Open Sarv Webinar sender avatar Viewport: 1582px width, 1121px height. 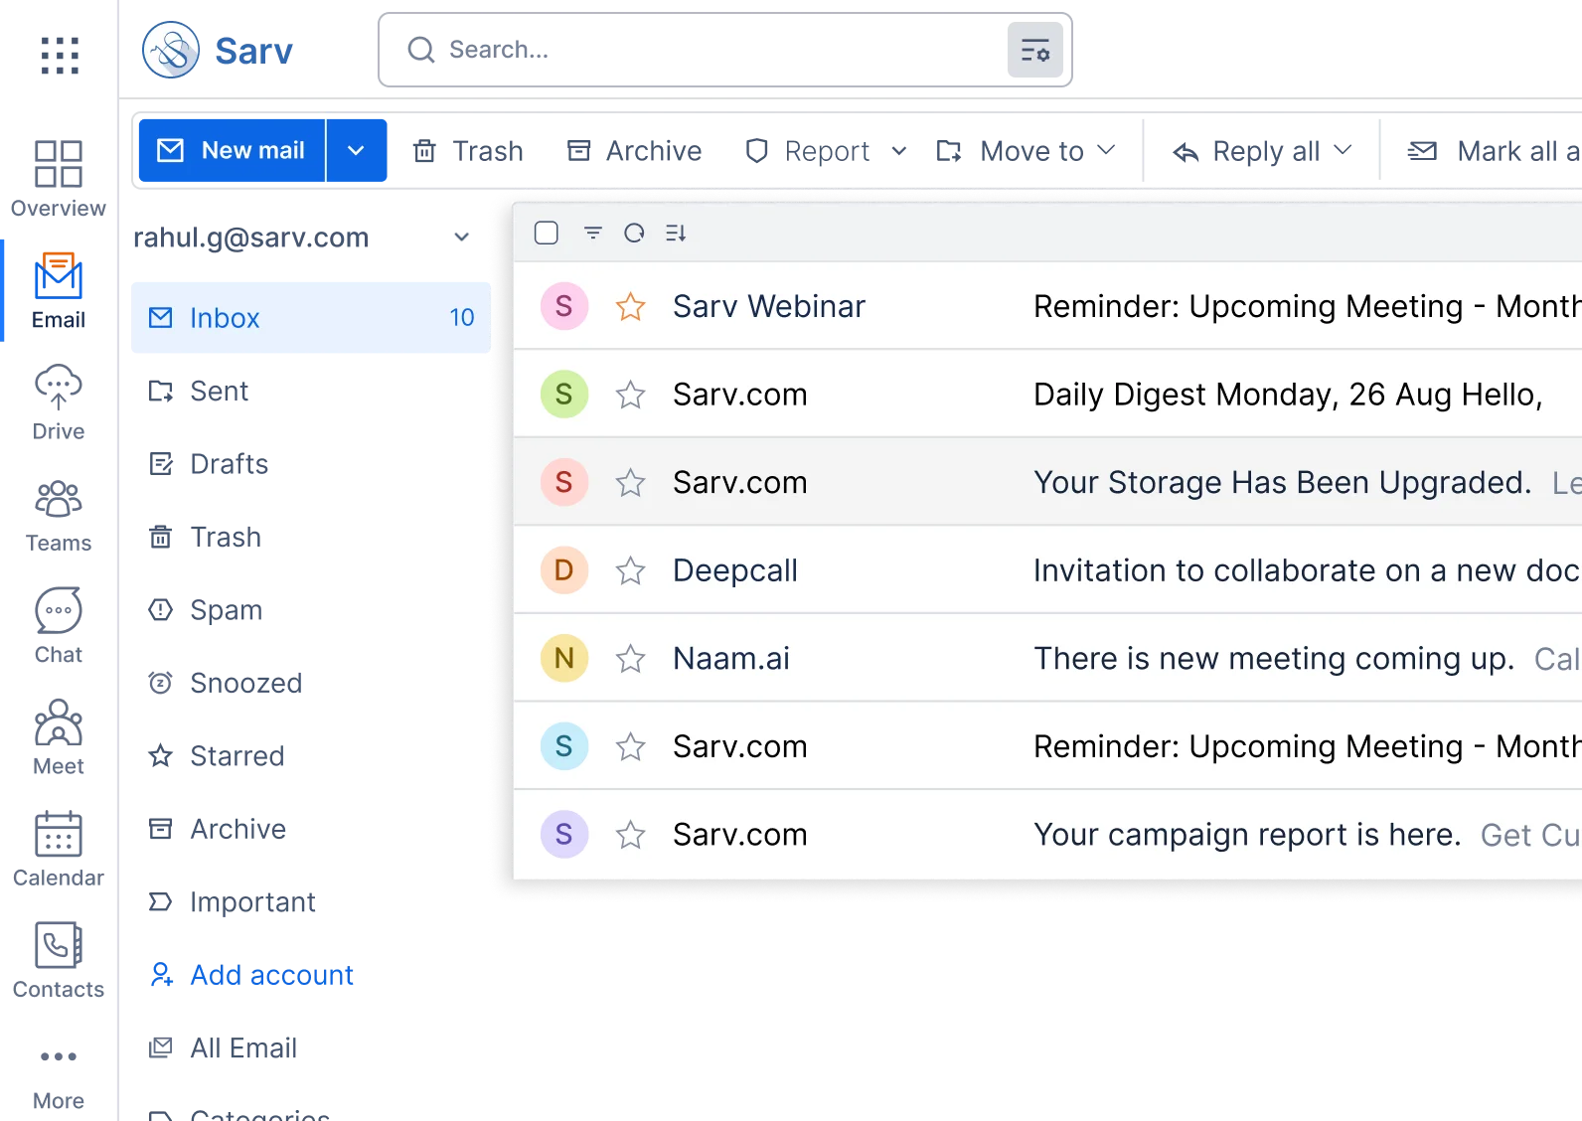point(564,306)
